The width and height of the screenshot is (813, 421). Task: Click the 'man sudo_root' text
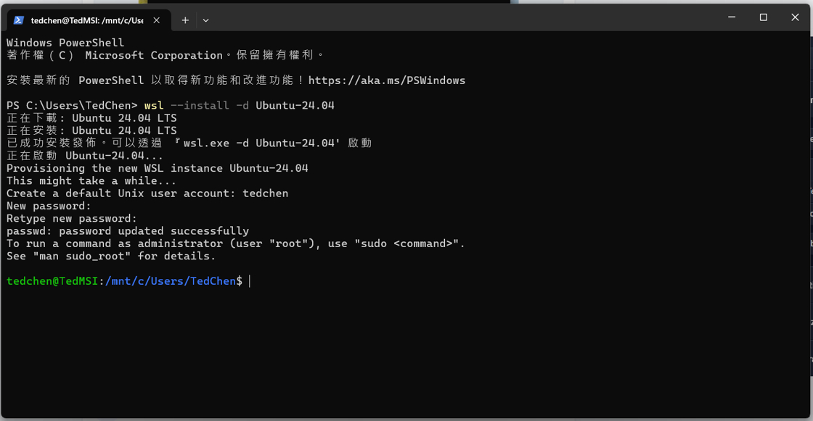[89, 257]
